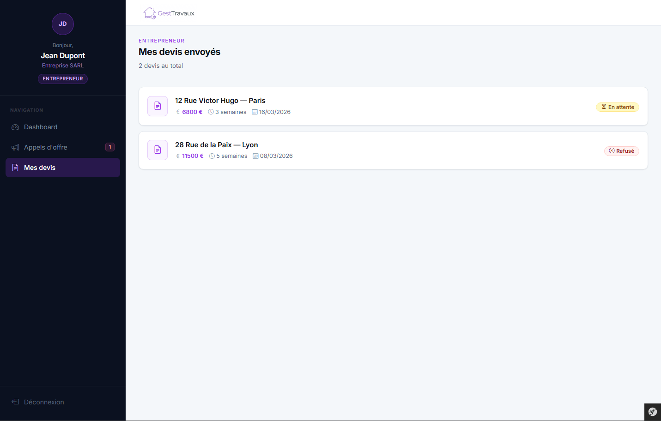Click the En attente status badge
This screenshot has width=661, height=421.
[x=617, y=107]
